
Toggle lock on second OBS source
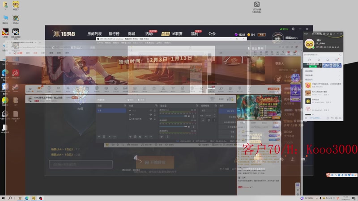pyautogui.click(x=154, y=115)
